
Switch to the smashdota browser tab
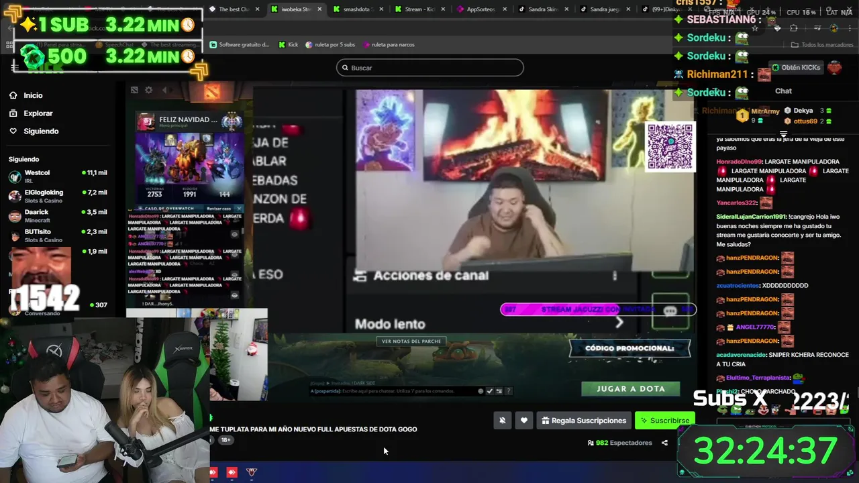coord(359,9)
